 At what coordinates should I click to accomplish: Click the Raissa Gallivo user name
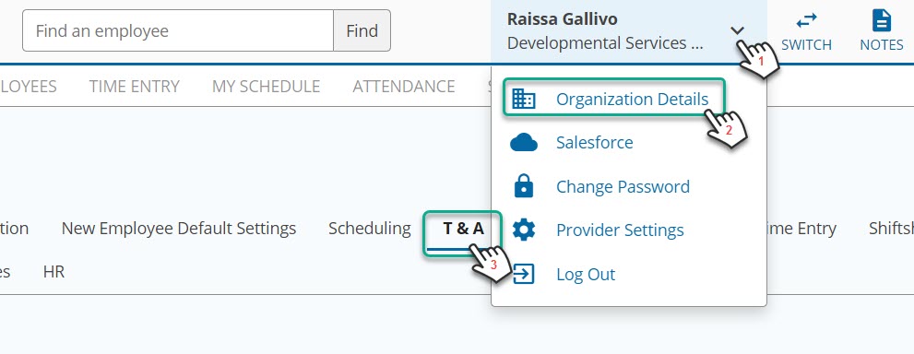[562, 18]
